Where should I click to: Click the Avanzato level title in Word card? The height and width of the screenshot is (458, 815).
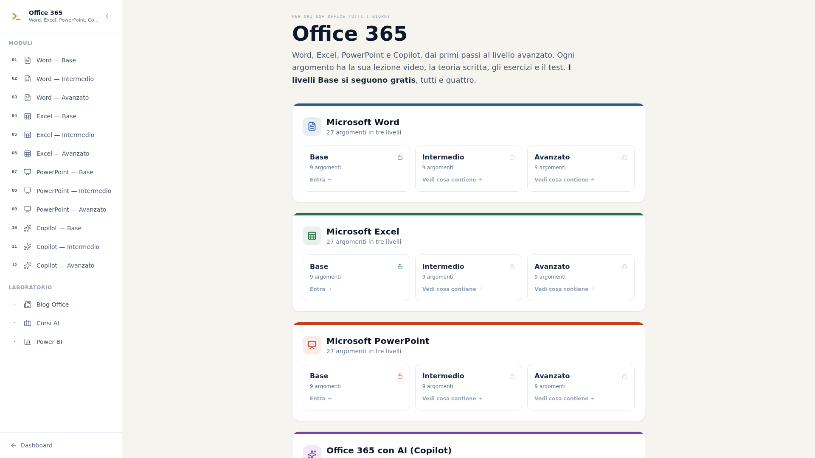coord(552,157)
